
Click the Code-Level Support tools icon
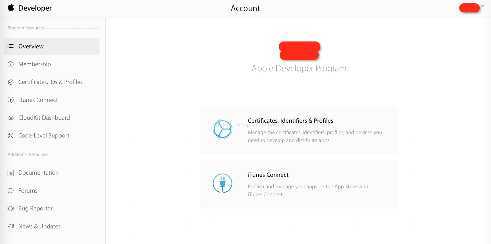tap(11, 136)
